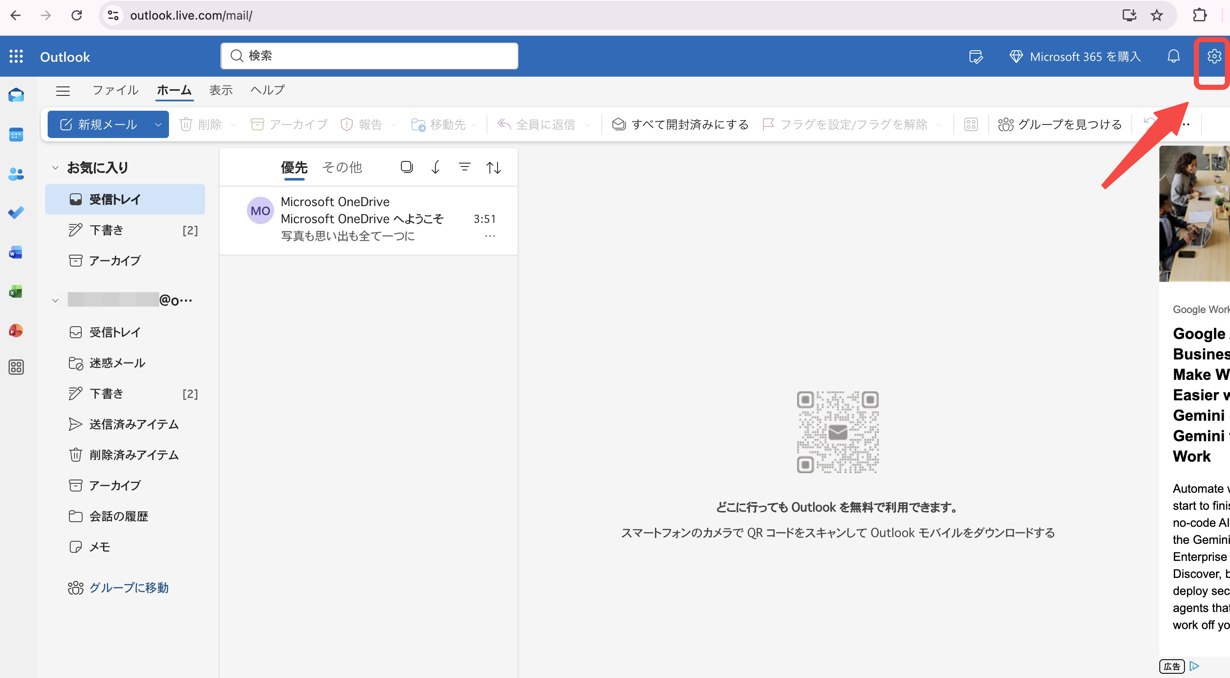Click select-all messages icon

pos(407,167)
